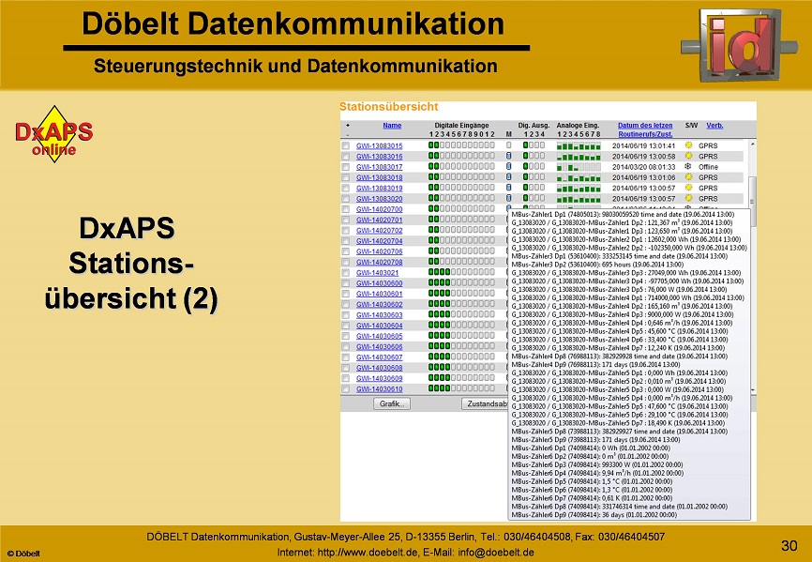Image resolution: width=812 pixels, height=562 pixels.
Task: Click the blue M-Bus meter icon for GWI-13083016
Action: (x=509, y=157)
